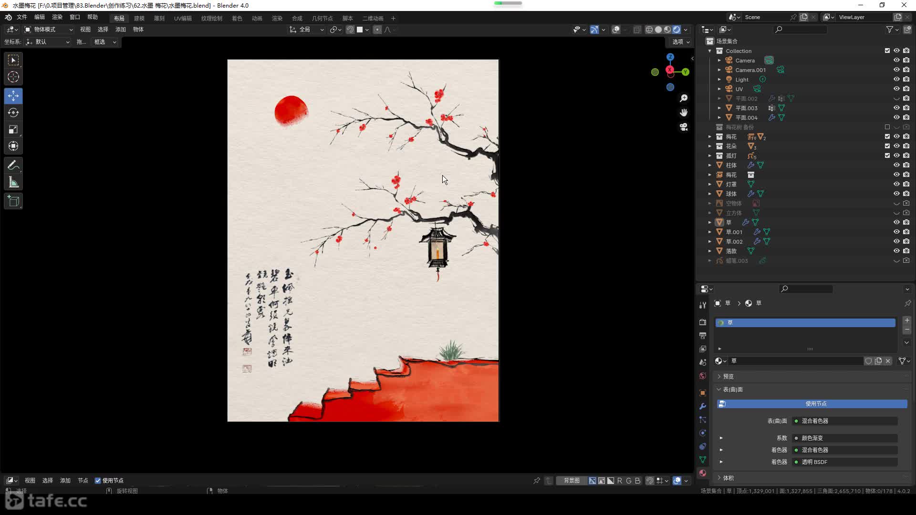Screen dimensions: 916x515
Task: Open the Modifiers wrench properties tab
Action: tap(703, 406)
